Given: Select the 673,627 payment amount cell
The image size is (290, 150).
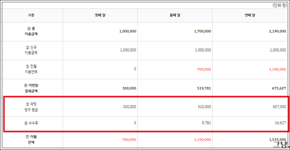Looking at the screenshot, I should click(277, 88).
